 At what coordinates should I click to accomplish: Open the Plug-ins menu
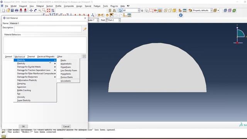[114, 6]
